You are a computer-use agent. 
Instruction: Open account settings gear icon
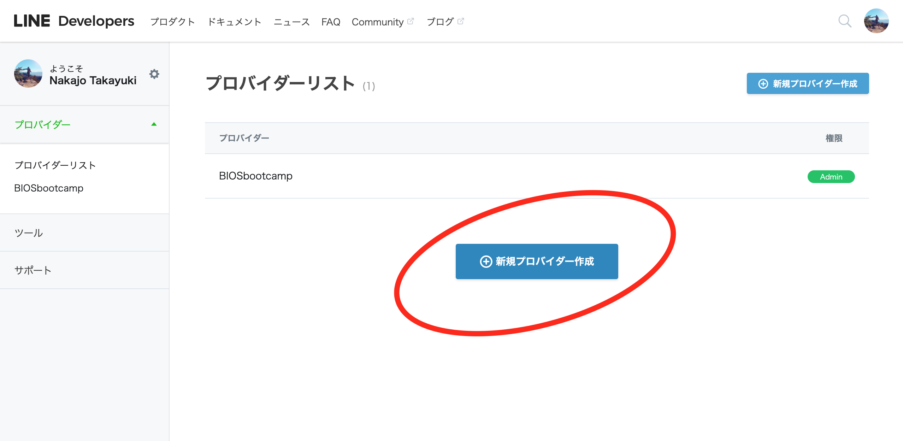(x=154, y=74)
